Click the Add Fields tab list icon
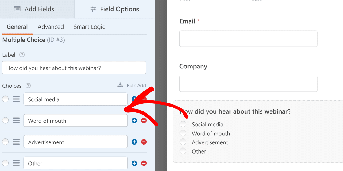The image size is (343, 171). [17, 9]
